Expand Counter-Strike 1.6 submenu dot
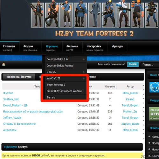The height and width of the screenshot is (159, 159). coord(84,59)
